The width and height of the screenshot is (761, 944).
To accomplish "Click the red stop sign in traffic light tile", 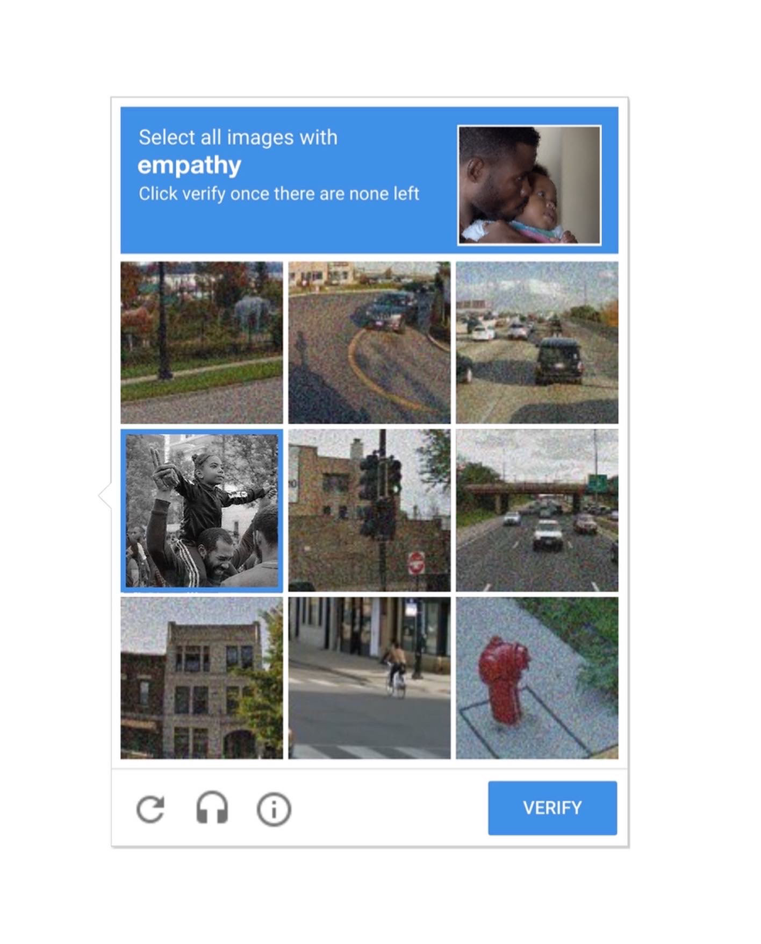I will point(416,563).
